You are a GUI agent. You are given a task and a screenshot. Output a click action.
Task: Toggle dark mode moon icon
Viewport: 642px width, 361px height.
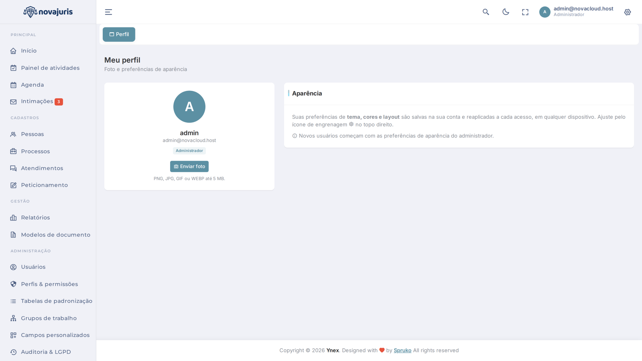(x=506, y=12)
